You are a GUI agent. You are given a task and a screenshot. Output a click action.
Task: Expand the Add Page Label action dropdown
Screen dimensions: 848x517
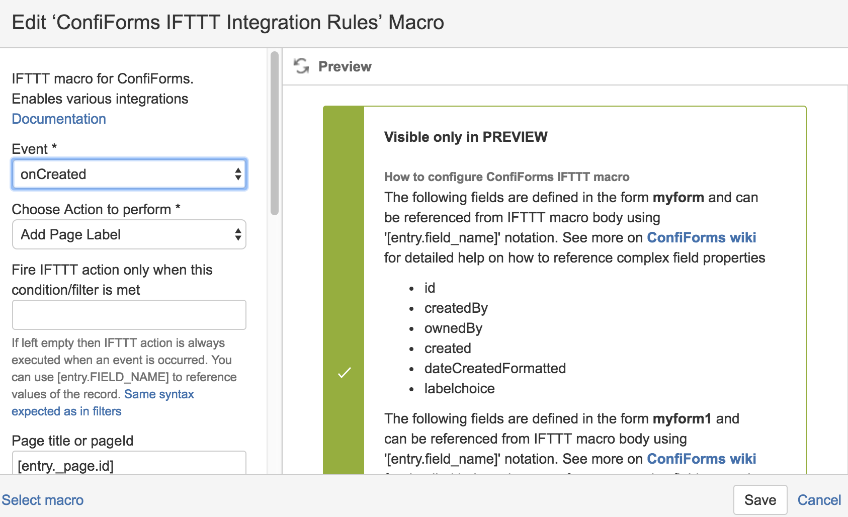point(129,234)
